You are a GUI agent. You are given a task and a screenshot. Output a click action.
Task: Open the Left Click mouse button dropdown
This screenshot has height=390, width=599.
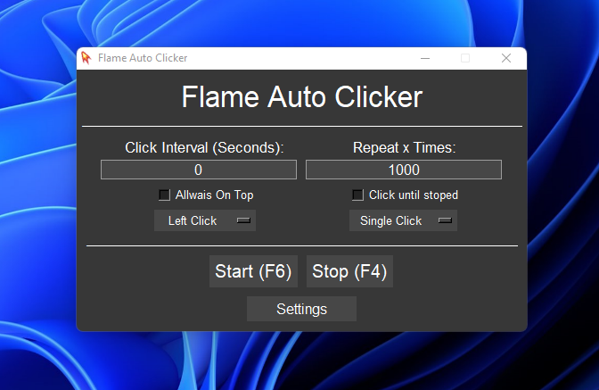[x=205, y=220]
